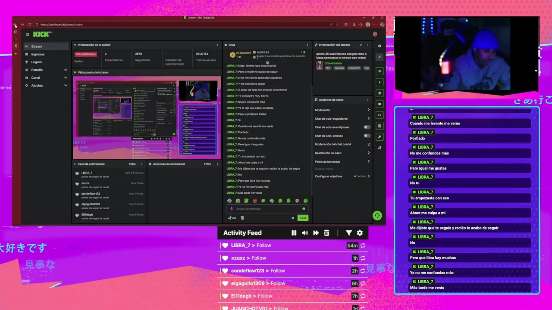Open Feed de actividades Filtro

[132, 164]
